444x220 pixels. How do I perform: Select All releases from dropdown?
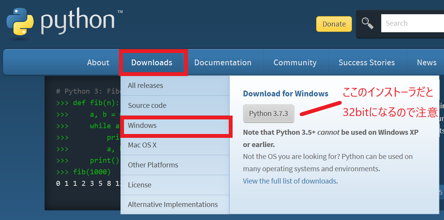(146, 86)
